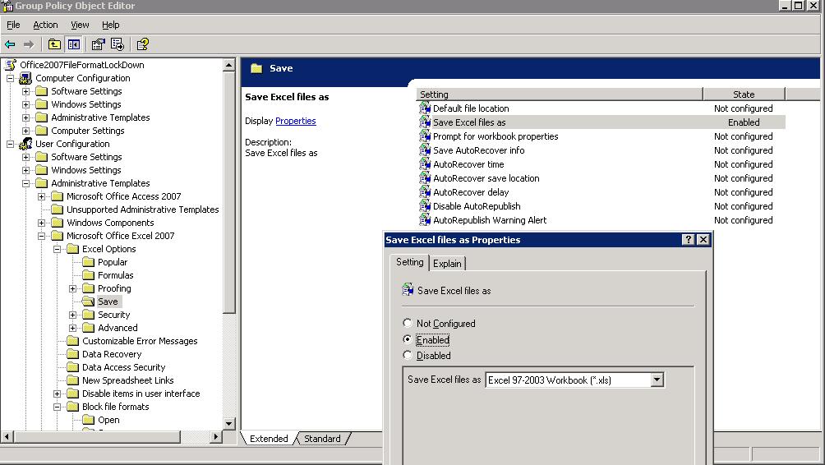Open the Action menu

coord(45,25)
